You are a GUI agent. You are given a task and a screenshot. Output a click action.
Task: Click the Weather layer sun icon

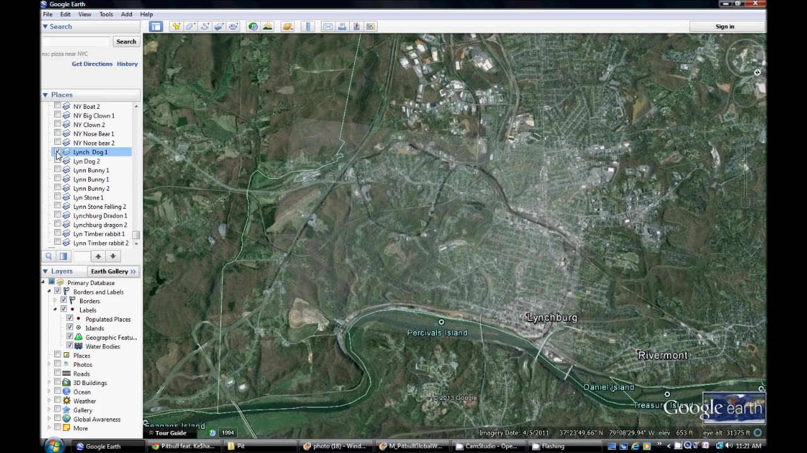point(66,401)
